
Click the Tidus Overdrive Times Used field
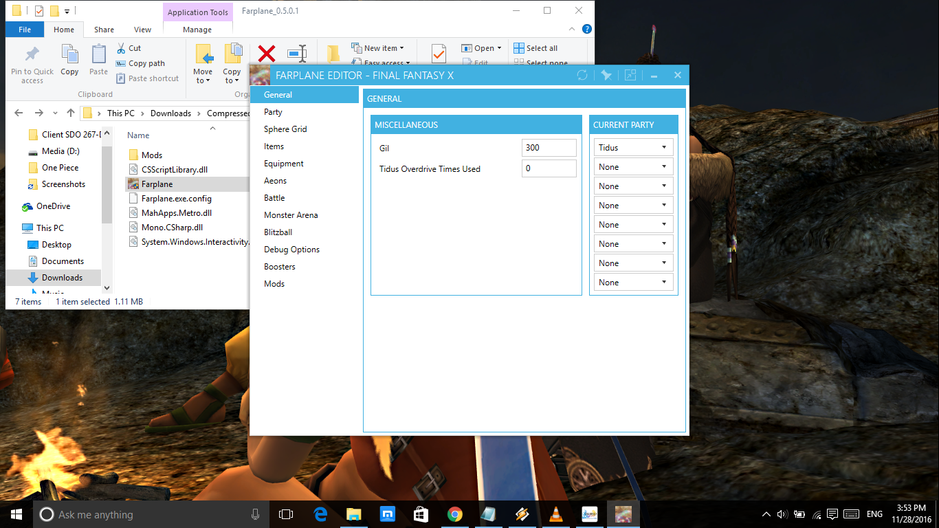coord(549,168)
